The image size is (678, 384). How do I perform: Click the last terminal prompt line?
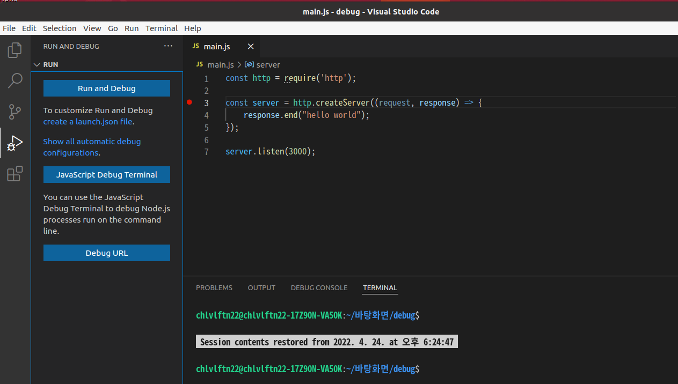tap(308, 369)
